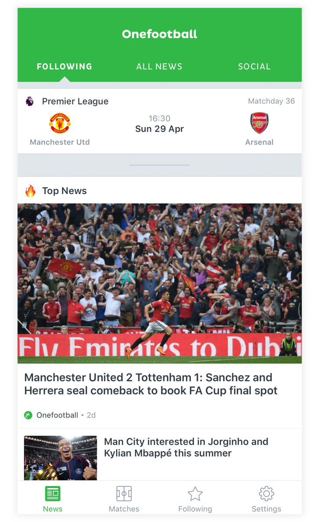Open the Sanchez and Herrera comeback headline

(x=151, y=384)
